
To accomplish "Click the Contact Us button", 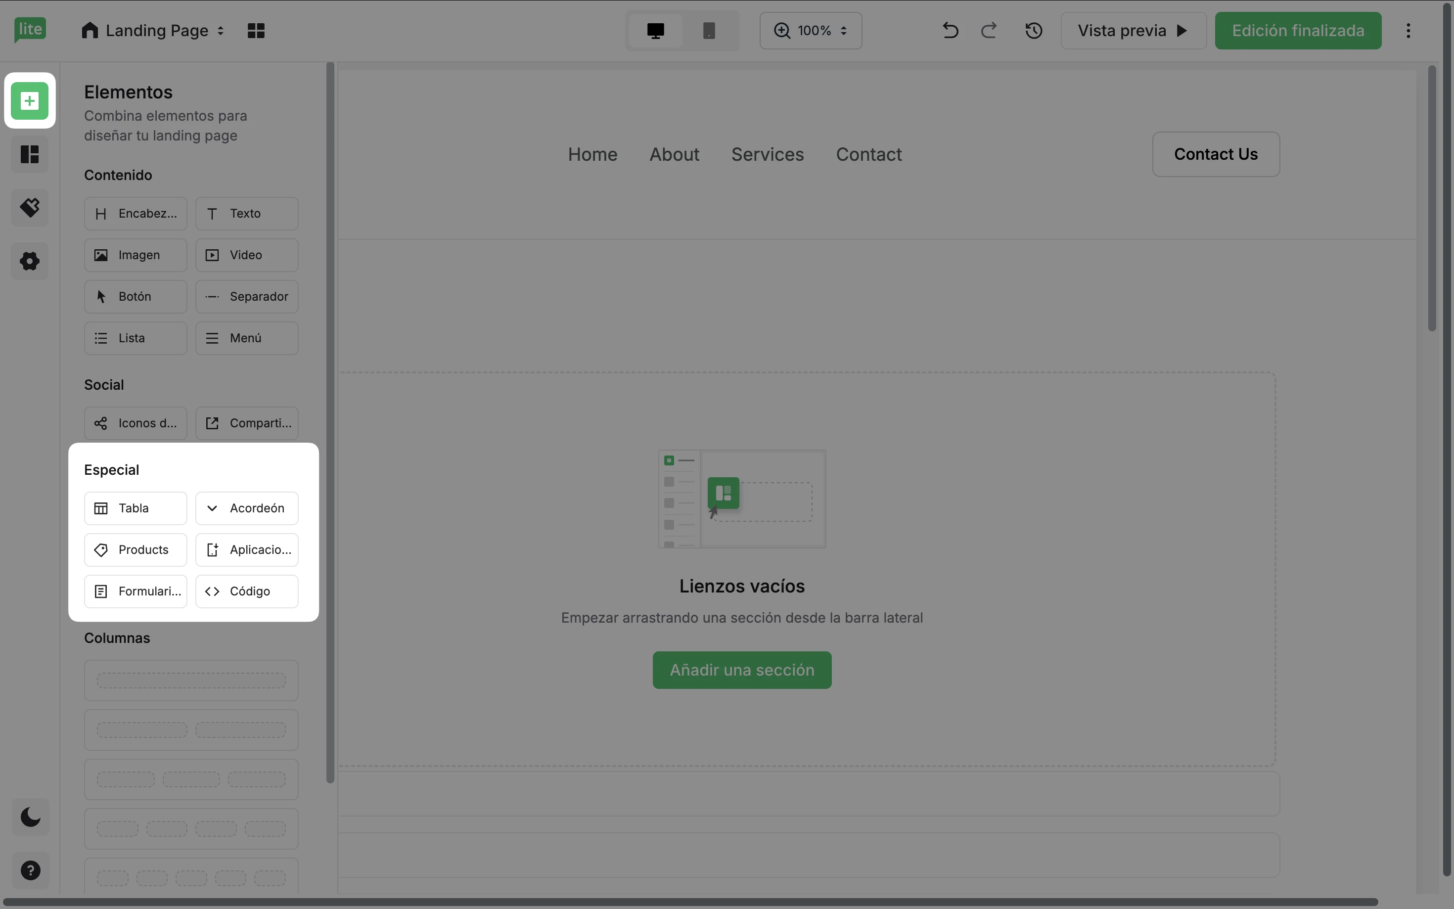I will 1215,154.
